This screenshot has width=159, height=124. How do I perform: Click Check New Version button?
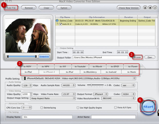coord(129,8)
